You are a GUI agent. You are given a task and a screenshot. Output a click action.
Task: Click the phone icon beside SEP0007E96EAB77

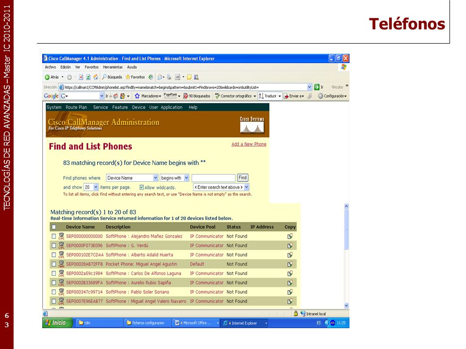[x=61, y=301]
